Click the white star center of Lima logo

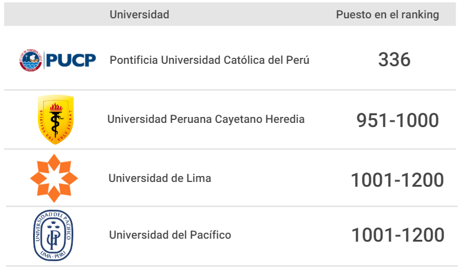54,178
